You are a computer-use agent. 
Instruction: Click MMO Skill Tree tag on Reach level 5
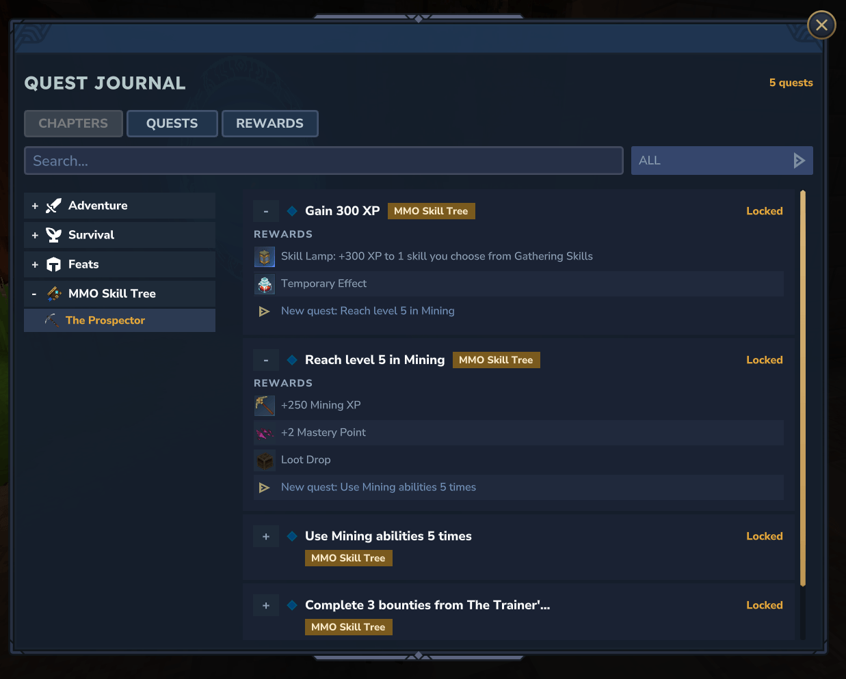coord(497,360)
